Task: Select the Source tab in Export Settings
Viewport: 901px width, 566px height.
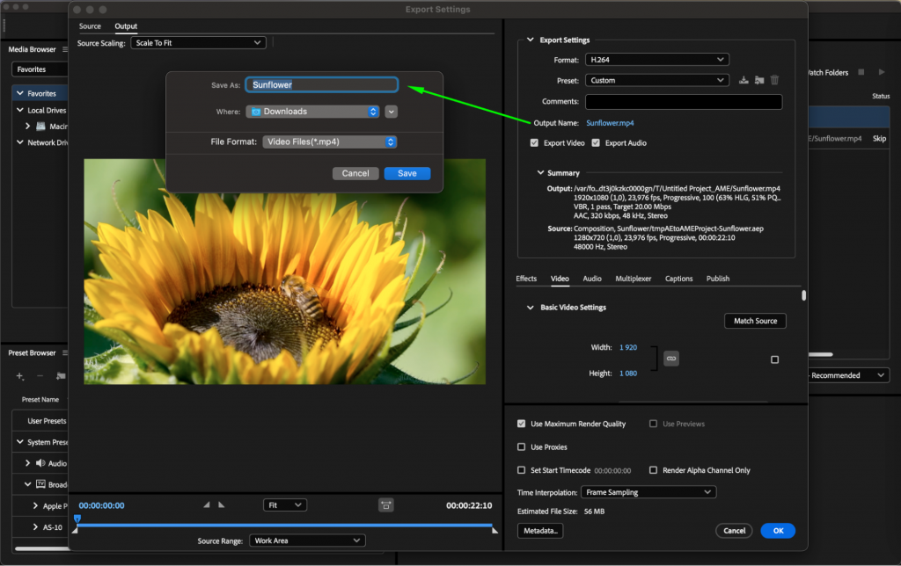Action: pos(89,26)
